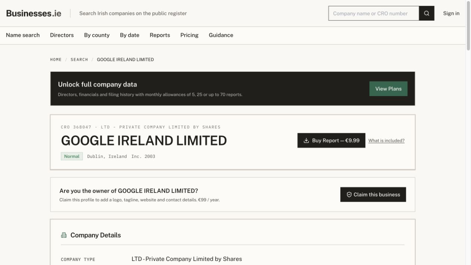The image size is (471, 265).
Task: Click the Unlock full company data heading
Action: pos(98,84)
